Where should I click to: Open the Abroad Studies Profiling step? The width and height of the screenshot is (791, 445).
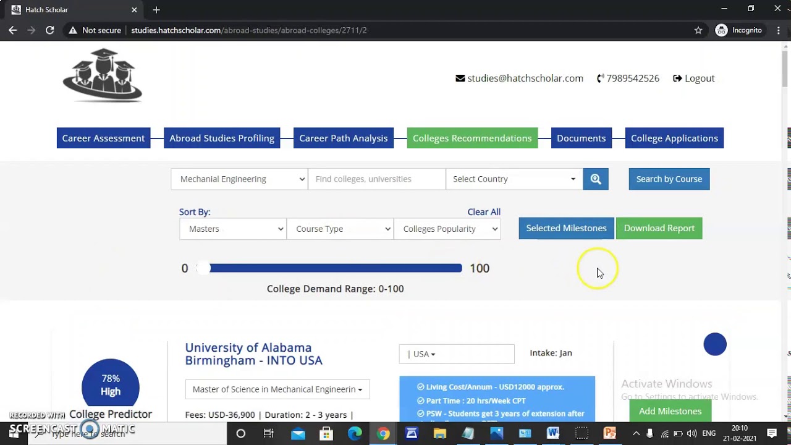click(222, 138)
